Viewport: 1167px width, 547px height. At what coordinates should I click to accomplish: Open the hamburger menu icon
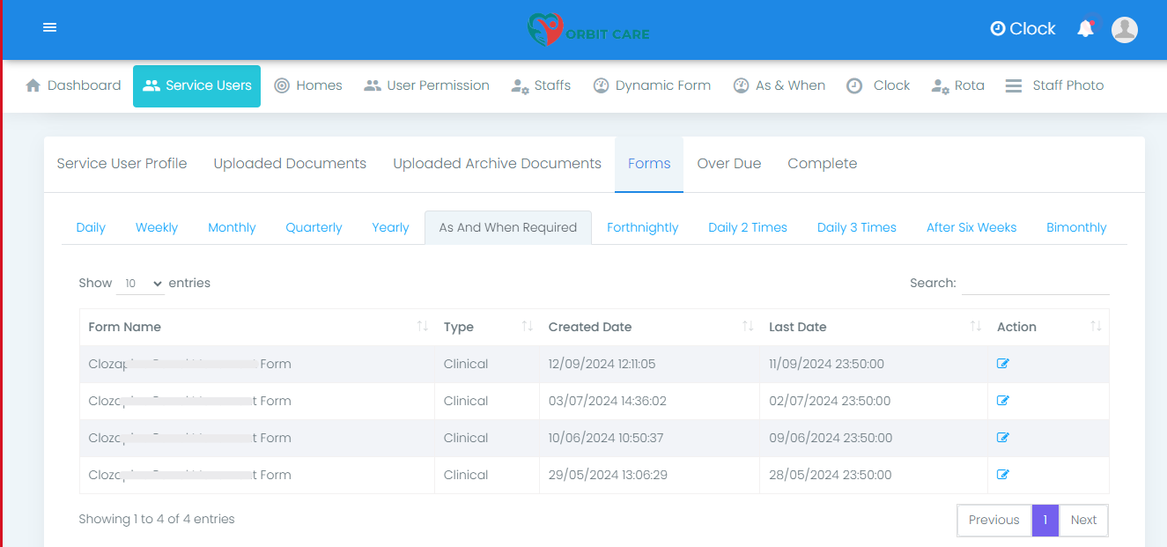pos(50,28)
